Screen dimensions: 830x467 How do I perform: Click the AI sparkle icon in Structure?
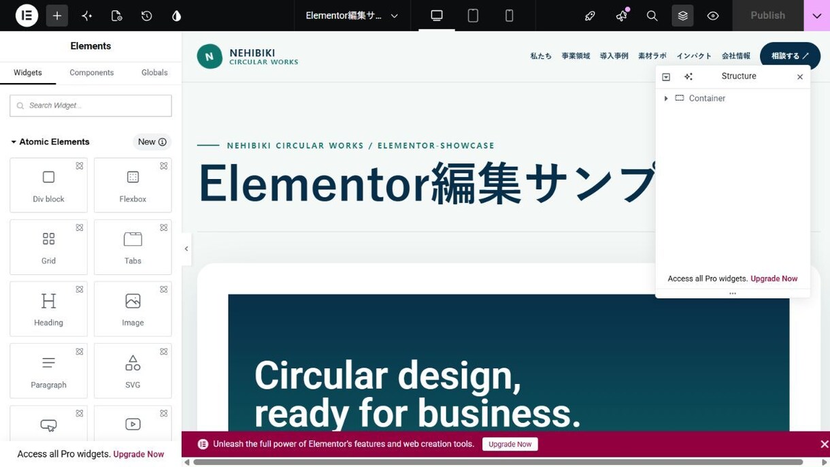(x=688, y=77)
